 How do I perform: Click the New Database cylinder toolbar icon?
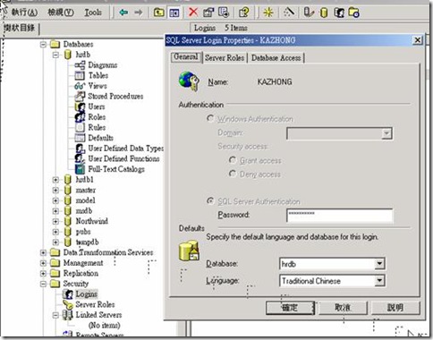pos(324,13)
